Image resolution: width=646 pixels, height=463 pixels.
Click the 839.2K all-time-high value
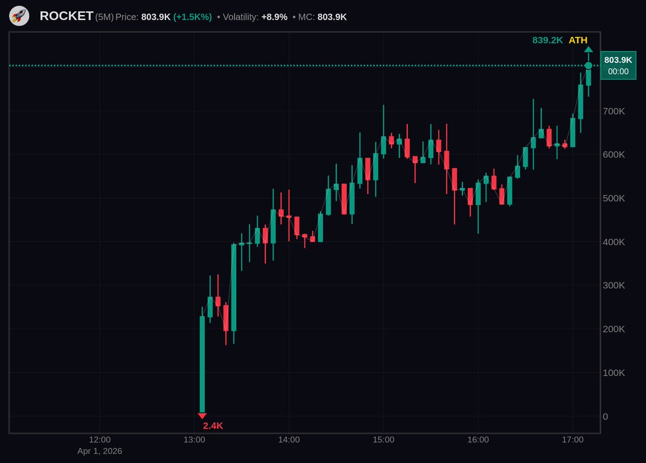[548, 40]
